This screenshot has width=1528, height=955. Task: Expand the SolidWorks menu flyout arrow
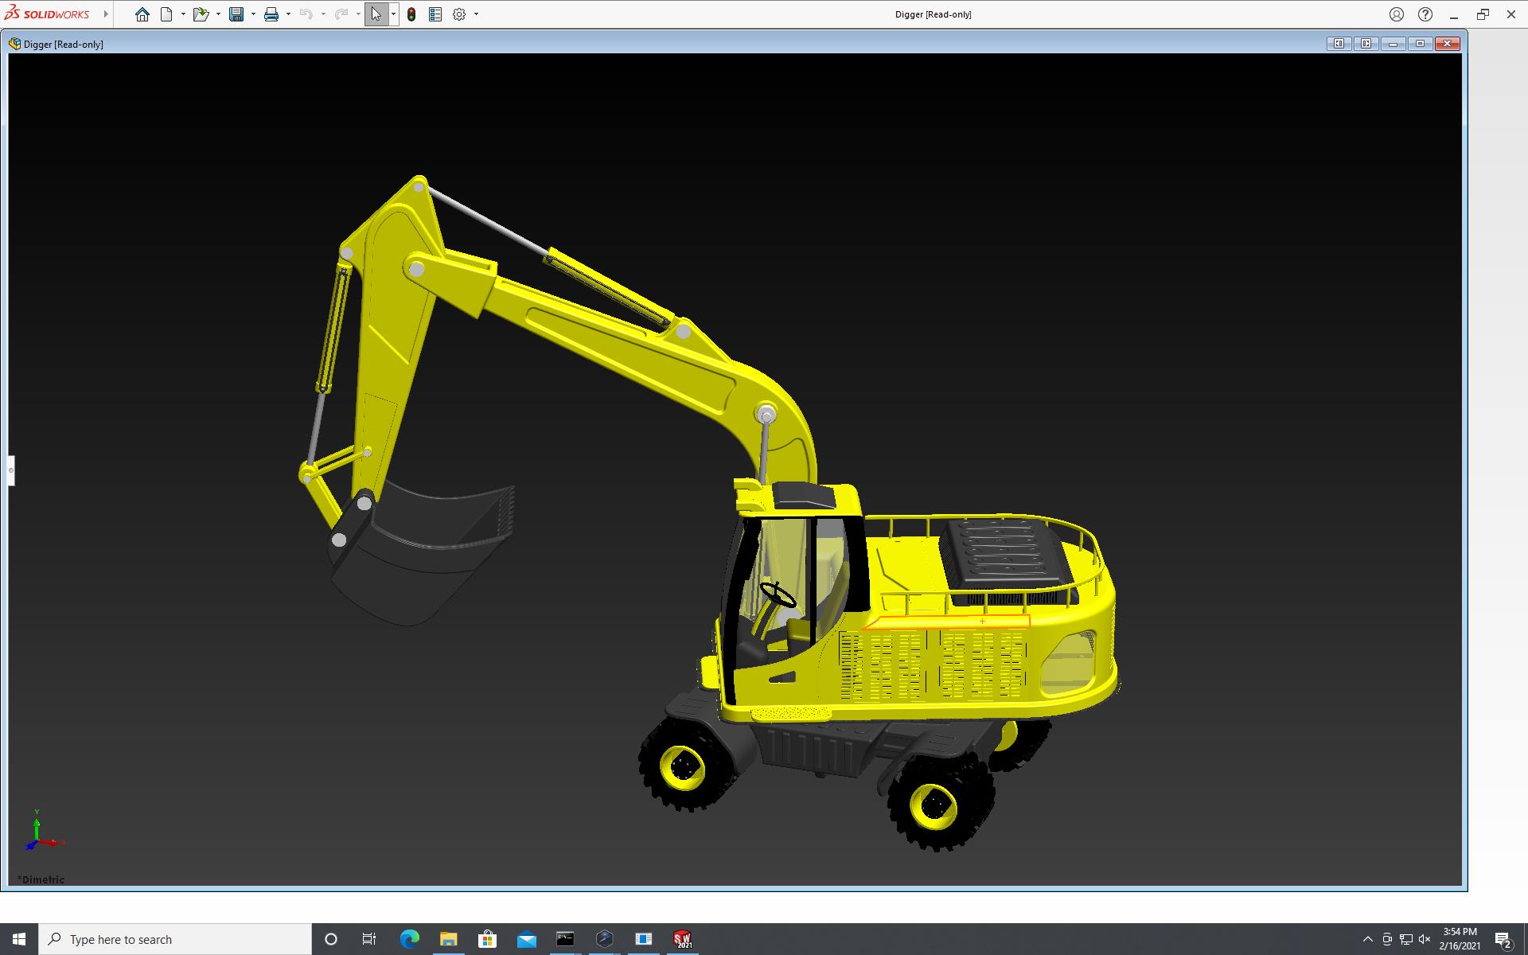(106, 14)
